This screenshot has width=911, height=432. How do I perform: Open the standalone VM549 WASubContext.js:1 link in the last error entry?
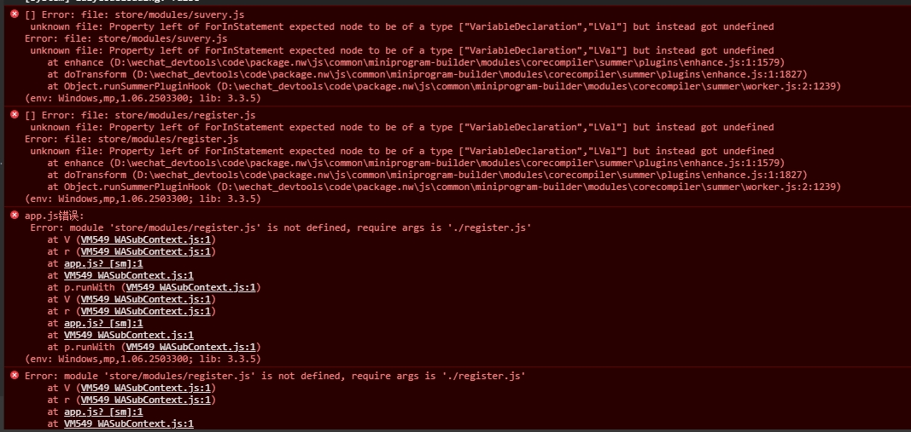[129, 423]
